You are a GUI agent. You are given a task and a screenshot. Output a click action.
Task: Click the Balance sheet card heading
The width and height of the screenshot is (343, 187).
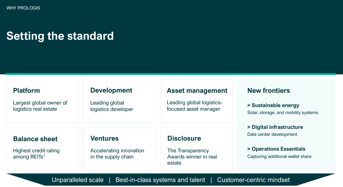35,139
